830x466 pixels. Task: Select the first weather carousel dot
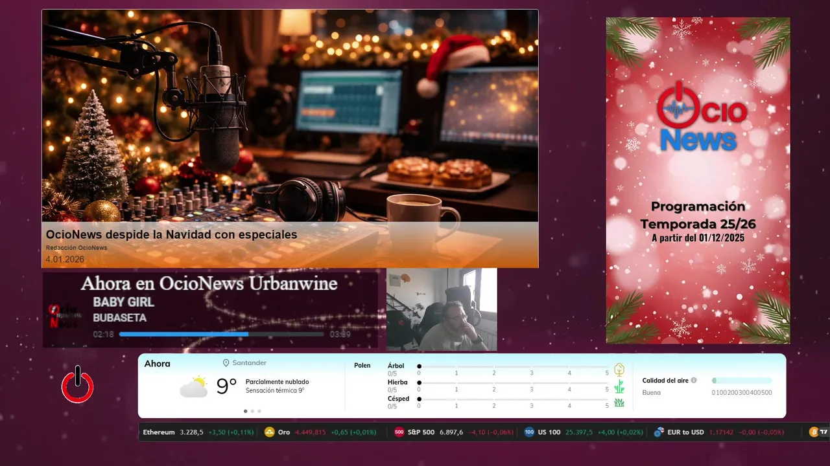tap(245, 411)
